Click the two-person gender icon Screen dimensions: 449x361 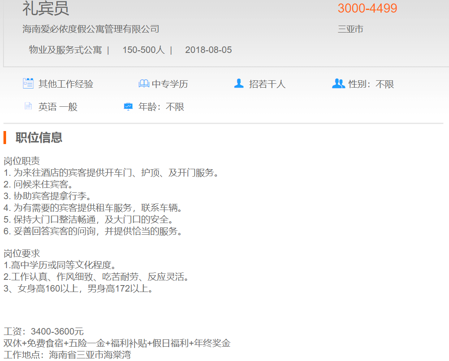[x=338, y=83]
